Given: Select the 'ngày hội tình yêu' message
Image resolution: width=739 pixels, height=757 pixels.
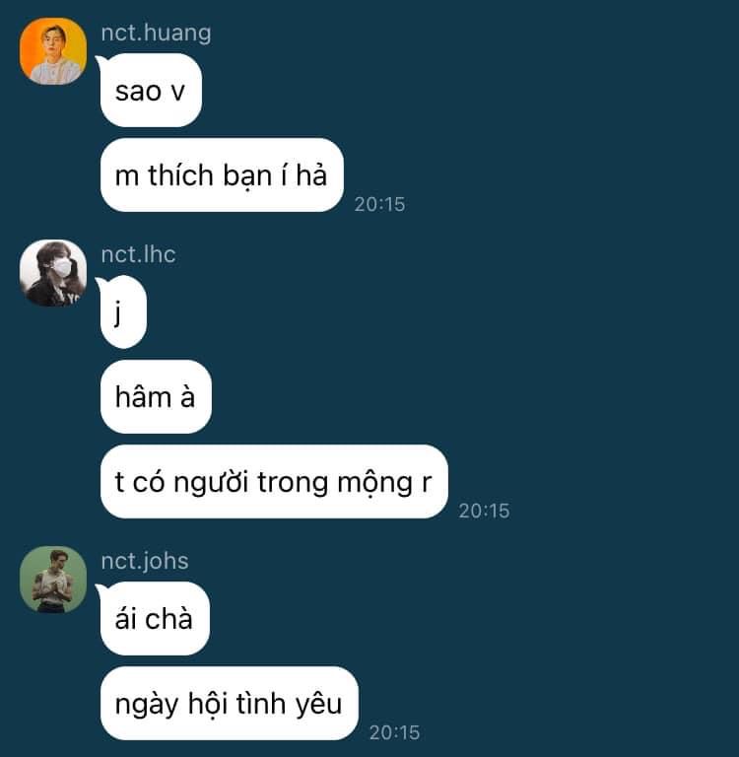Looking at the screenshot, I should coord(229,703).
